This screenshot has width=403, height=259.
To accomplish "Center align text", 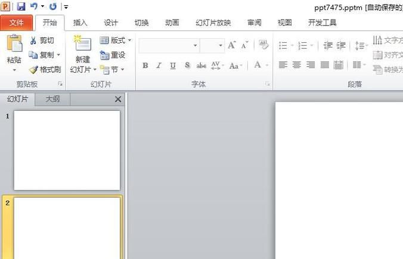I will point(297,65).
